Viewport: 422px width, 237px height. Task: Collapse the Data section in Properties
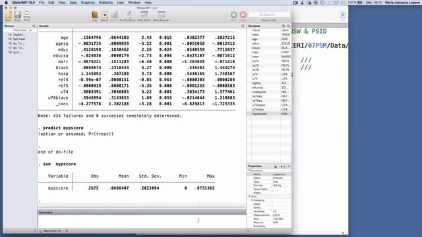coord(249,196)
